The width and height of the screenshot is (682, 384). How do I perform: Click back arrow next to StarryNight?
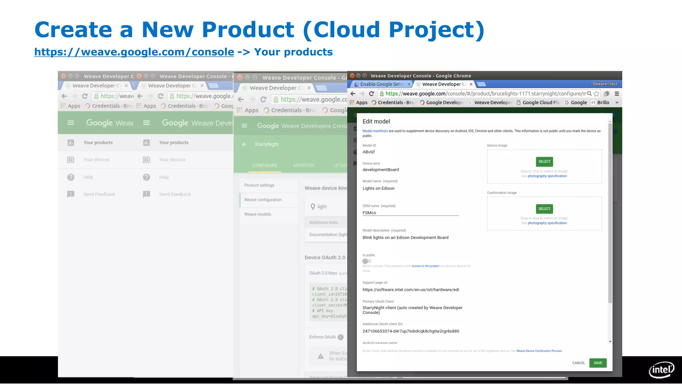click(244, 144)
